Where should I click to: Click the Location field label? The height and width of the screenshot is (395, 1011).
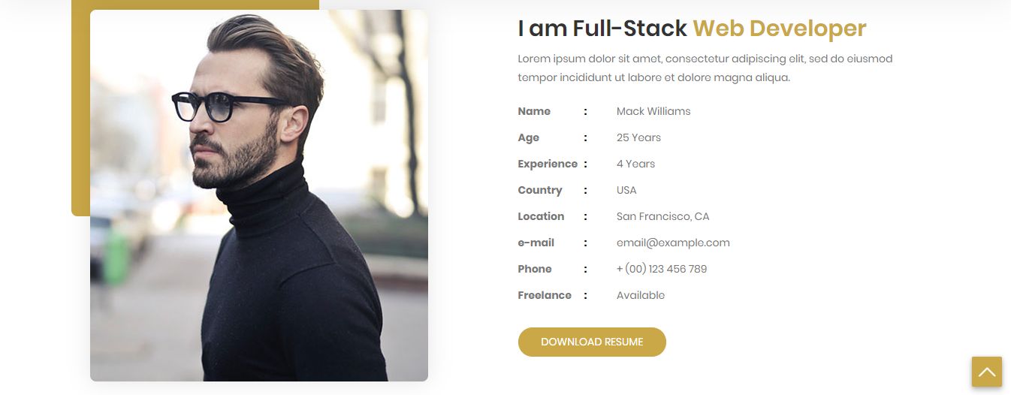(x=541, y=216)
